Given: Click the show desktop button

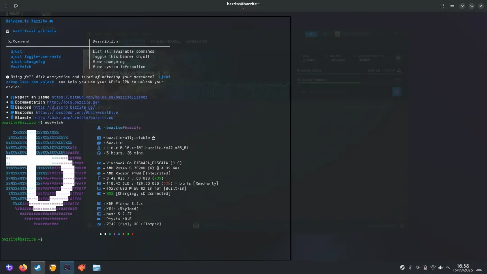Looking at the screenshot, I should click(479, 268).
